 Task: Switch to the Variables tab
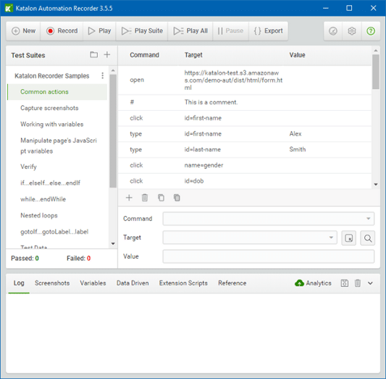(93, 283)
